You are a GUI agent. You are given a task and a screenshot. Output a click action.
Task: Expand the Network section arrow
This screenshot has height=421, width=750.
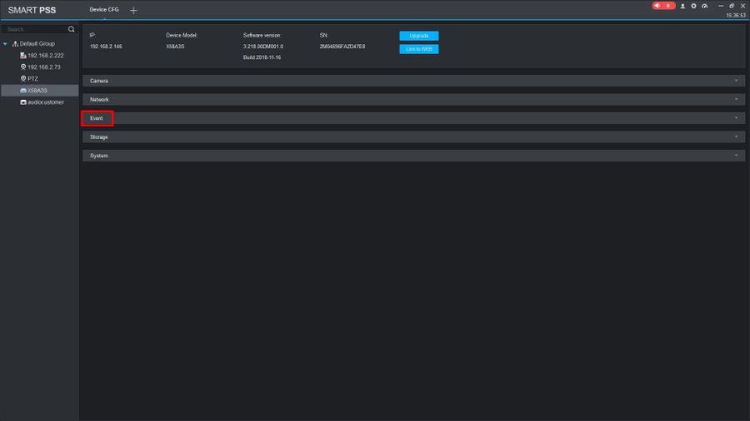tap(736, 99)
